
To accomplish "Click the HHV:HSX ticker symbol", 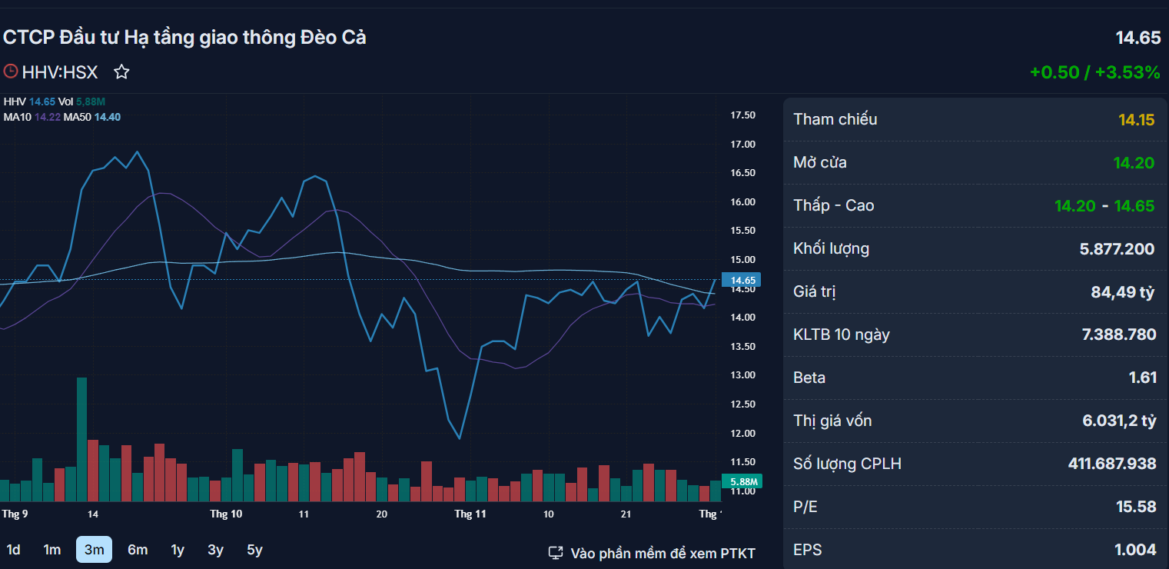I will coord(60,72).
